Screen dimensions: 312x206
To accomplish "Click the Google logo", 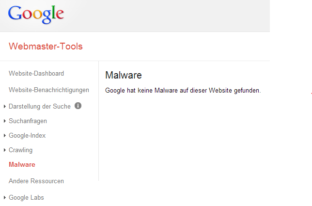I will click(36, 15).
